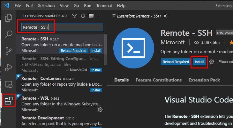233x128 pixels.
Task: Open Views and More Actions ellipsis
Action: 99,16
